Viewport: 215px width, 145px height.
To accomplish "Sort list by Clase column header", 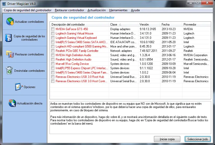I will click(123, 25).
